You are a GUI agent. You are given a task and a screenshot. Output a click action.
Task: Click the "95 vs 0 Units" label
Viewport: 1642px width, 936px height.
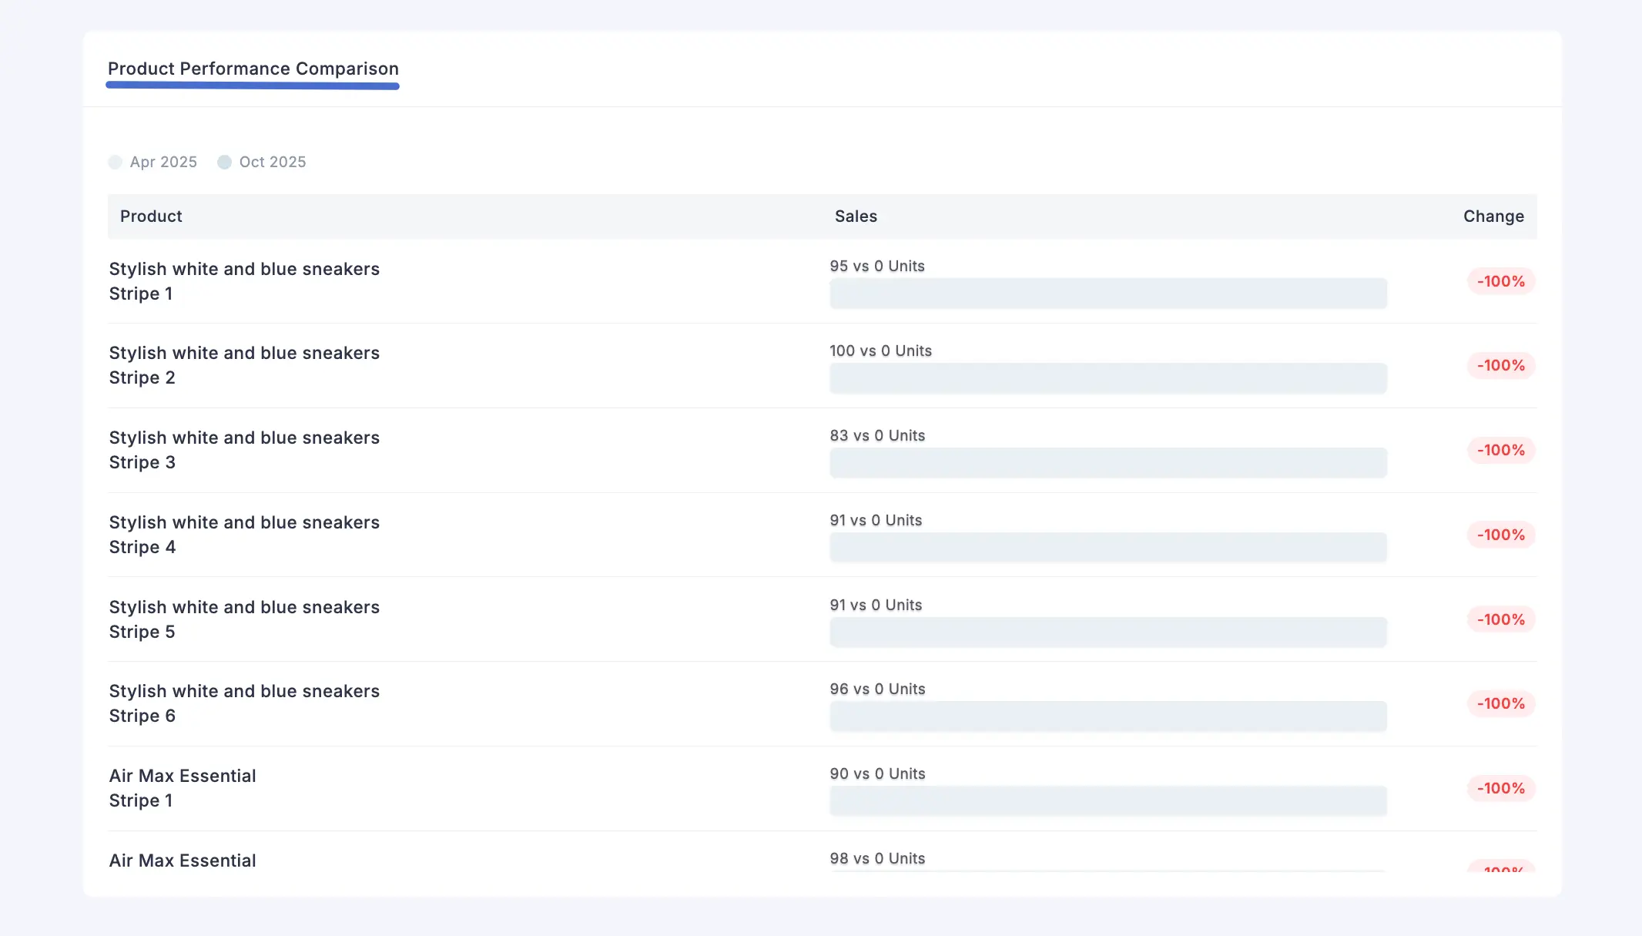876,266
